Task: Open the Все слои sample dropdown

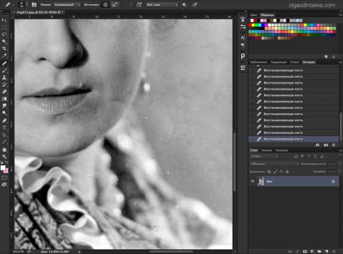Action: [162, 5]
